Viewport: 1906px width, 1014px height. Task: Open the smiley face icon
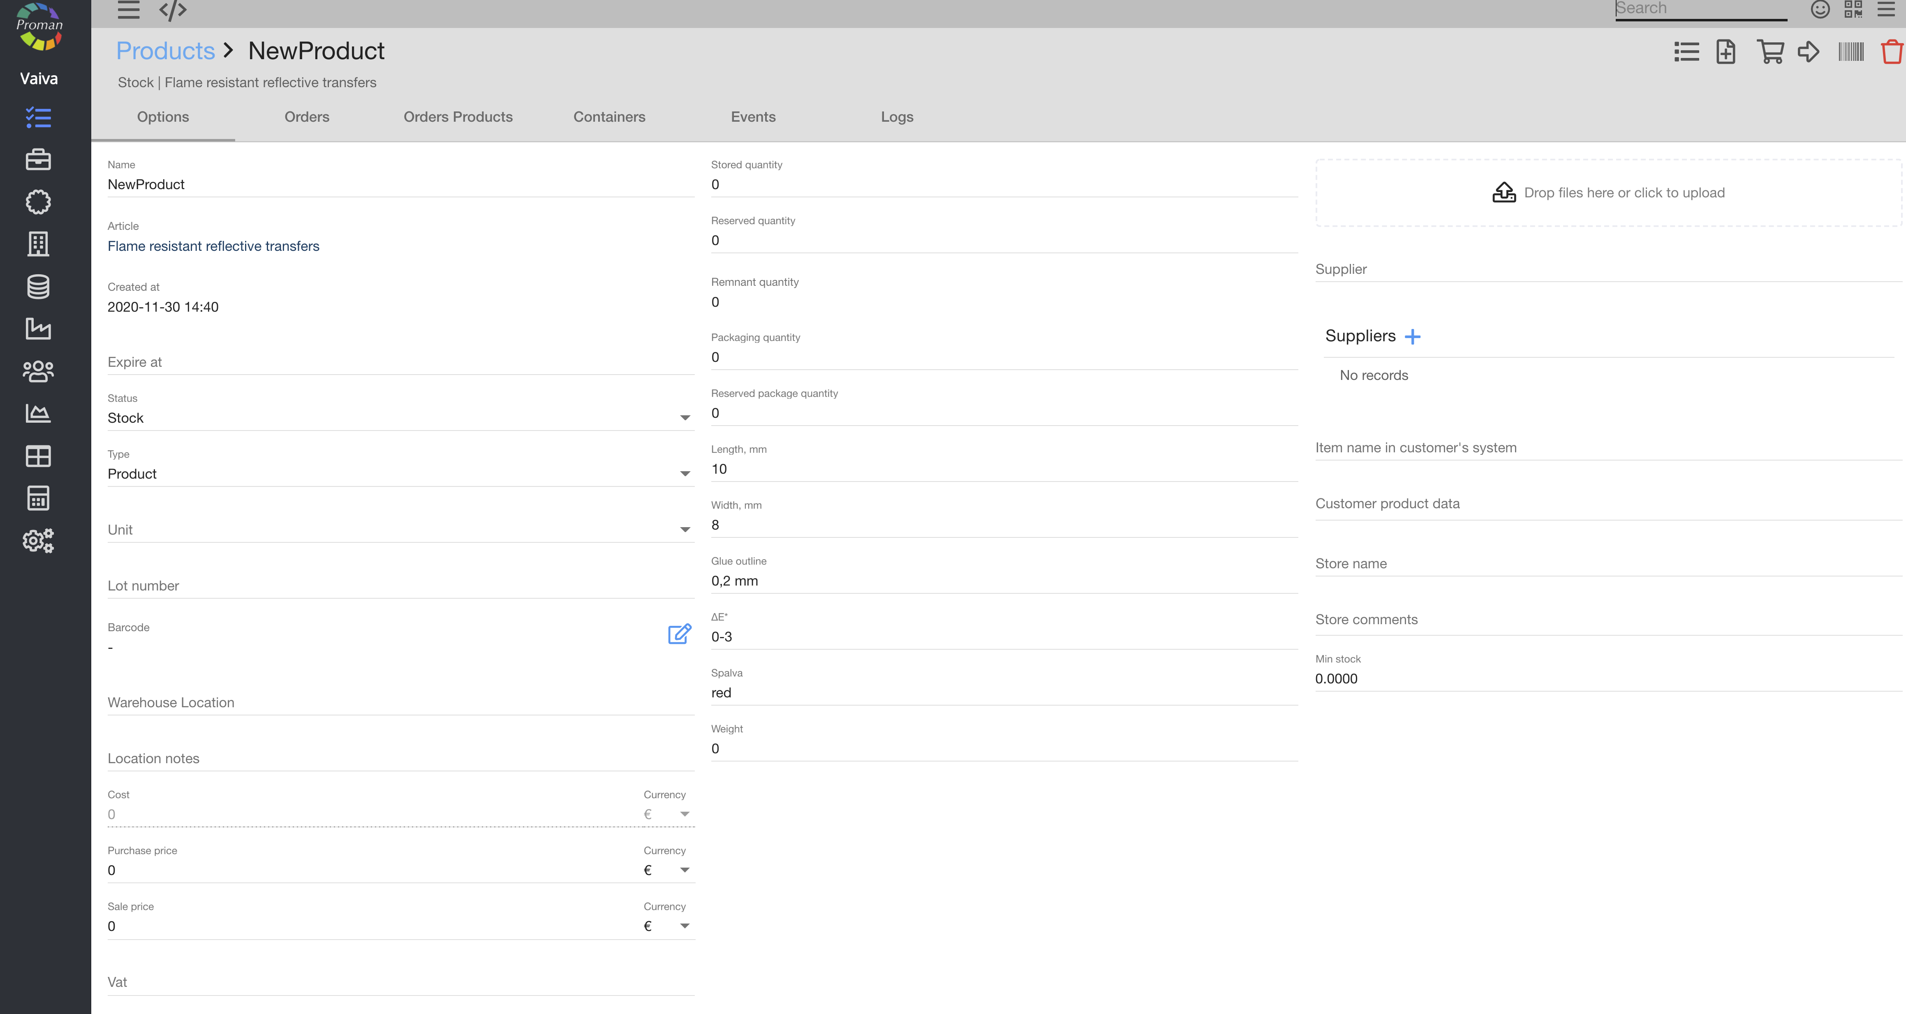coord(1820,9)
